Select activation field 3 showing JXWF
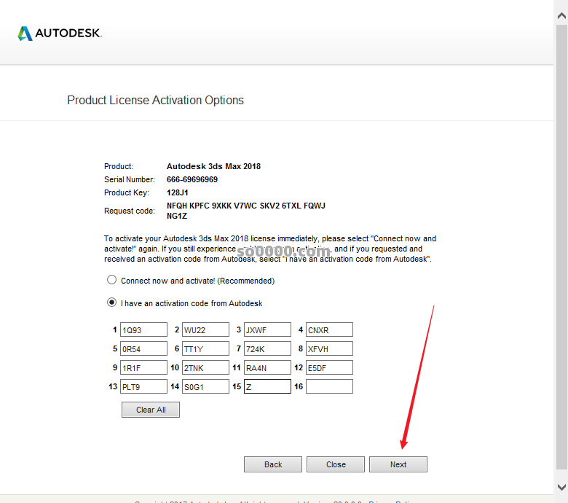568x503 pixels. point(267,330)
